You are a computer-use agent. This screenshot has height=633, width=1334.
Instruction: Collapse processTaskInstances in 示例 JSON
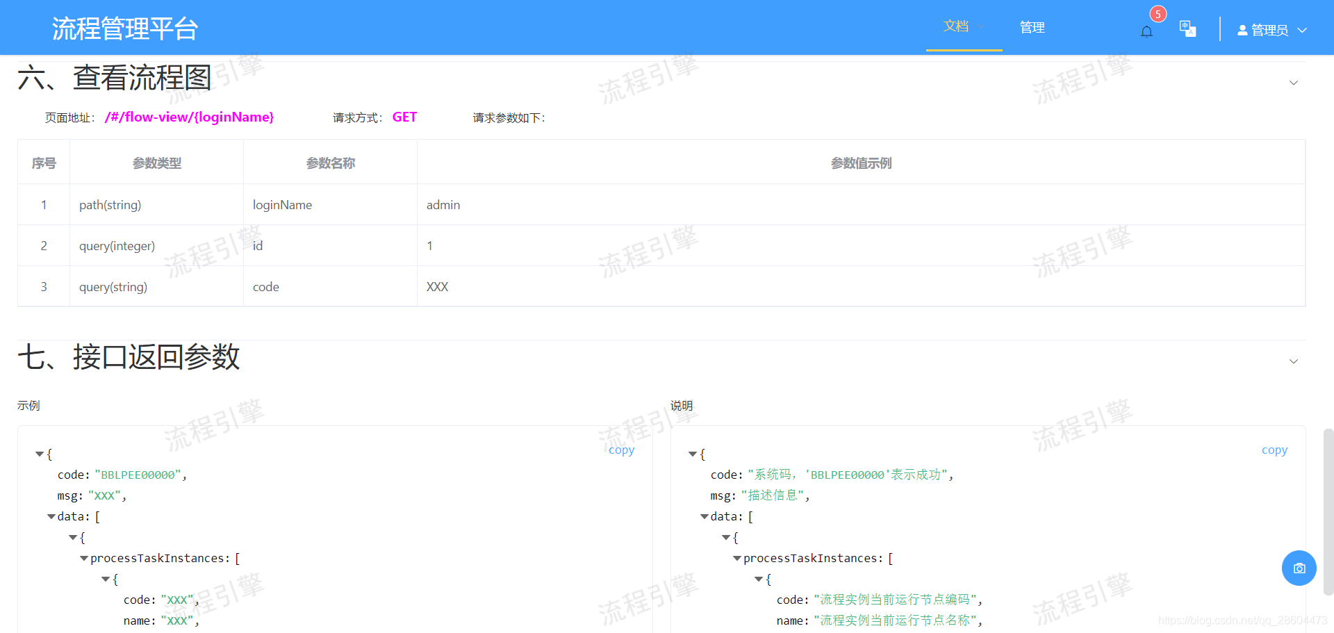pos(84,559)
